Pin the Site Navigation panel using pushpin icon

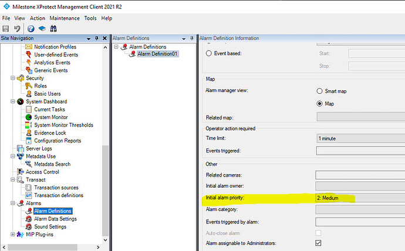click(96, 38)
